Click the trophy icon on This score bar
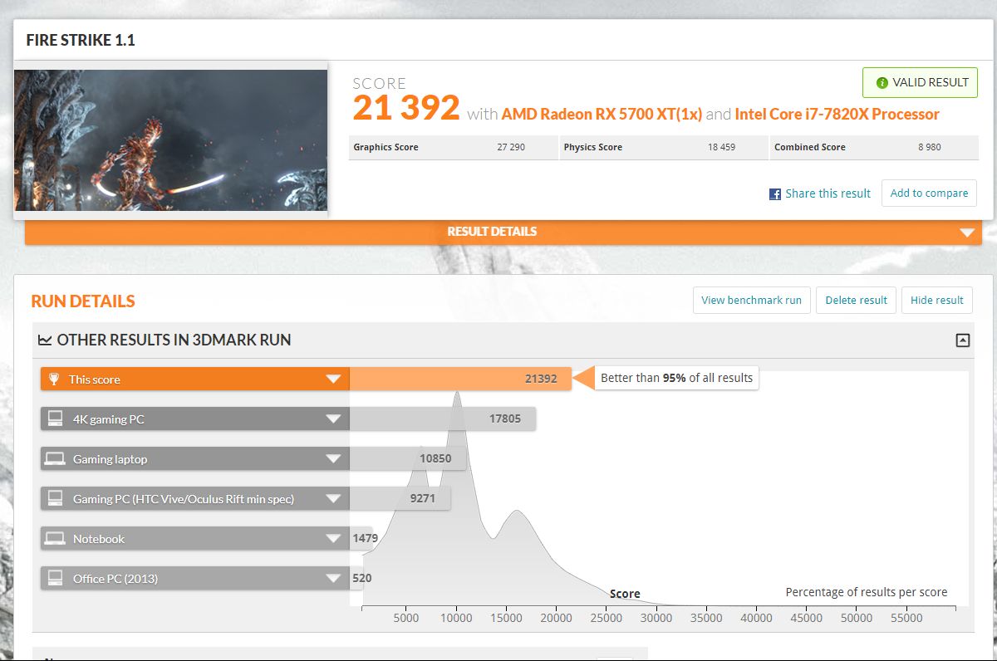Screen dimensions: 997x661 (x=54, y=379)
